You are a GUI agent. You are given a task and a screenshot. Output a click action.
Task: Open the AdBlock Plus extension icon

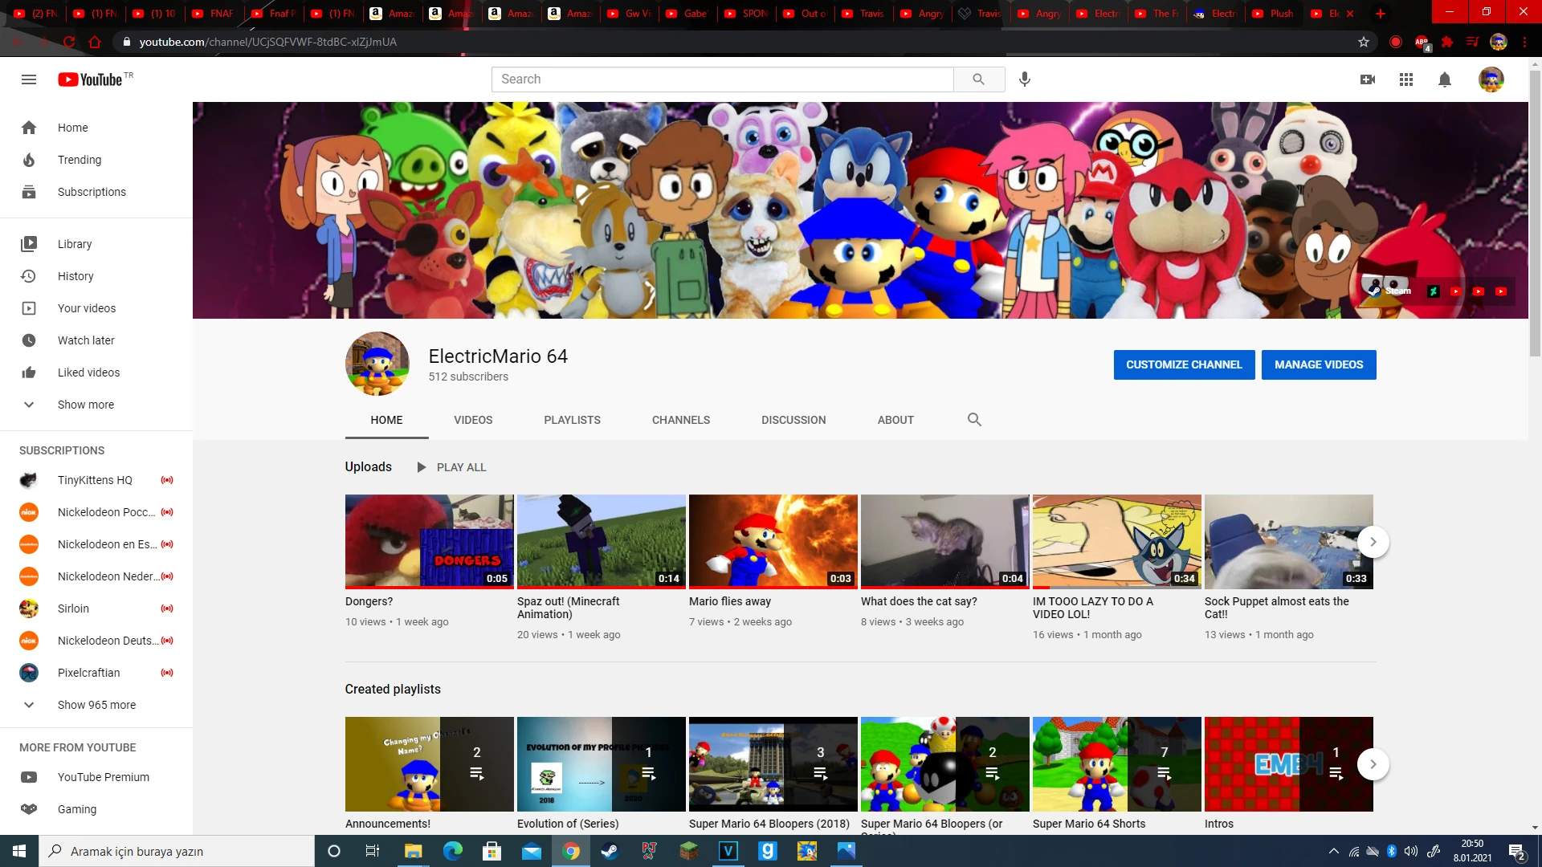click(x=1420, y=42)
